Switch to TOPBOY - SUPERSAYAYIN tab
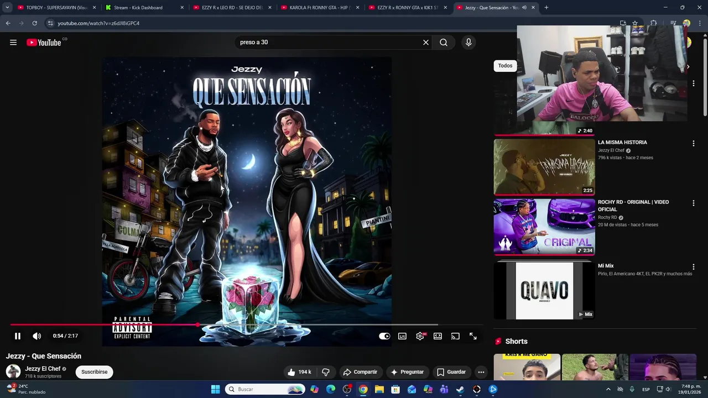This screenshot has height=398, width=708. click(x=56, y=8)
